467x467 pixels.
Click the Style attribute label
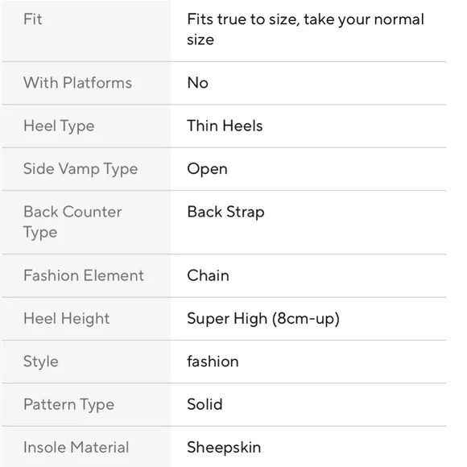[41, 362]
